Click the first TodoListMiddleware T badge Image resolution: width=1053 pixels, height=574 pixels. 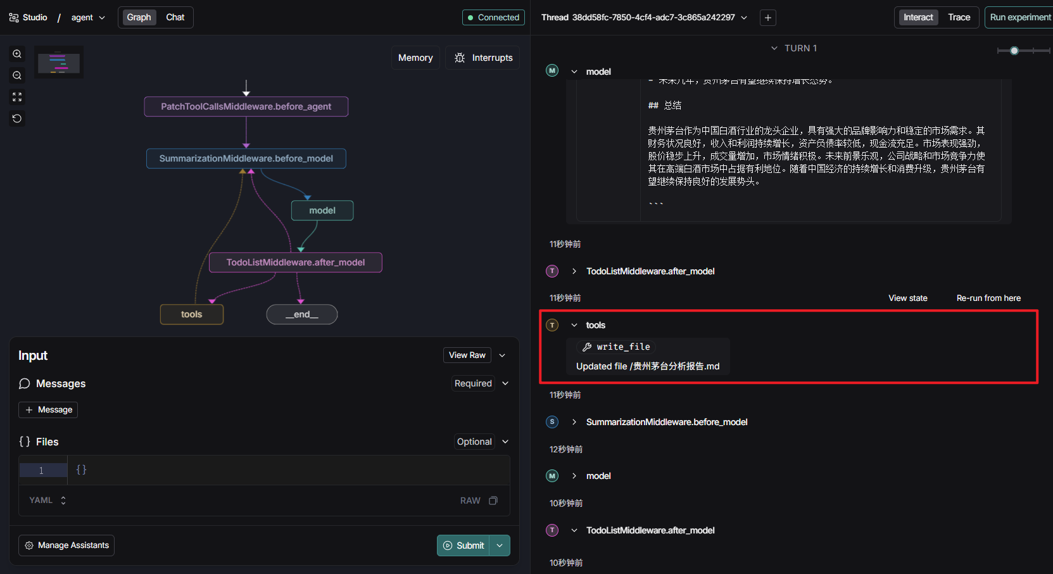pyautogui.click(x=552, y=271)
